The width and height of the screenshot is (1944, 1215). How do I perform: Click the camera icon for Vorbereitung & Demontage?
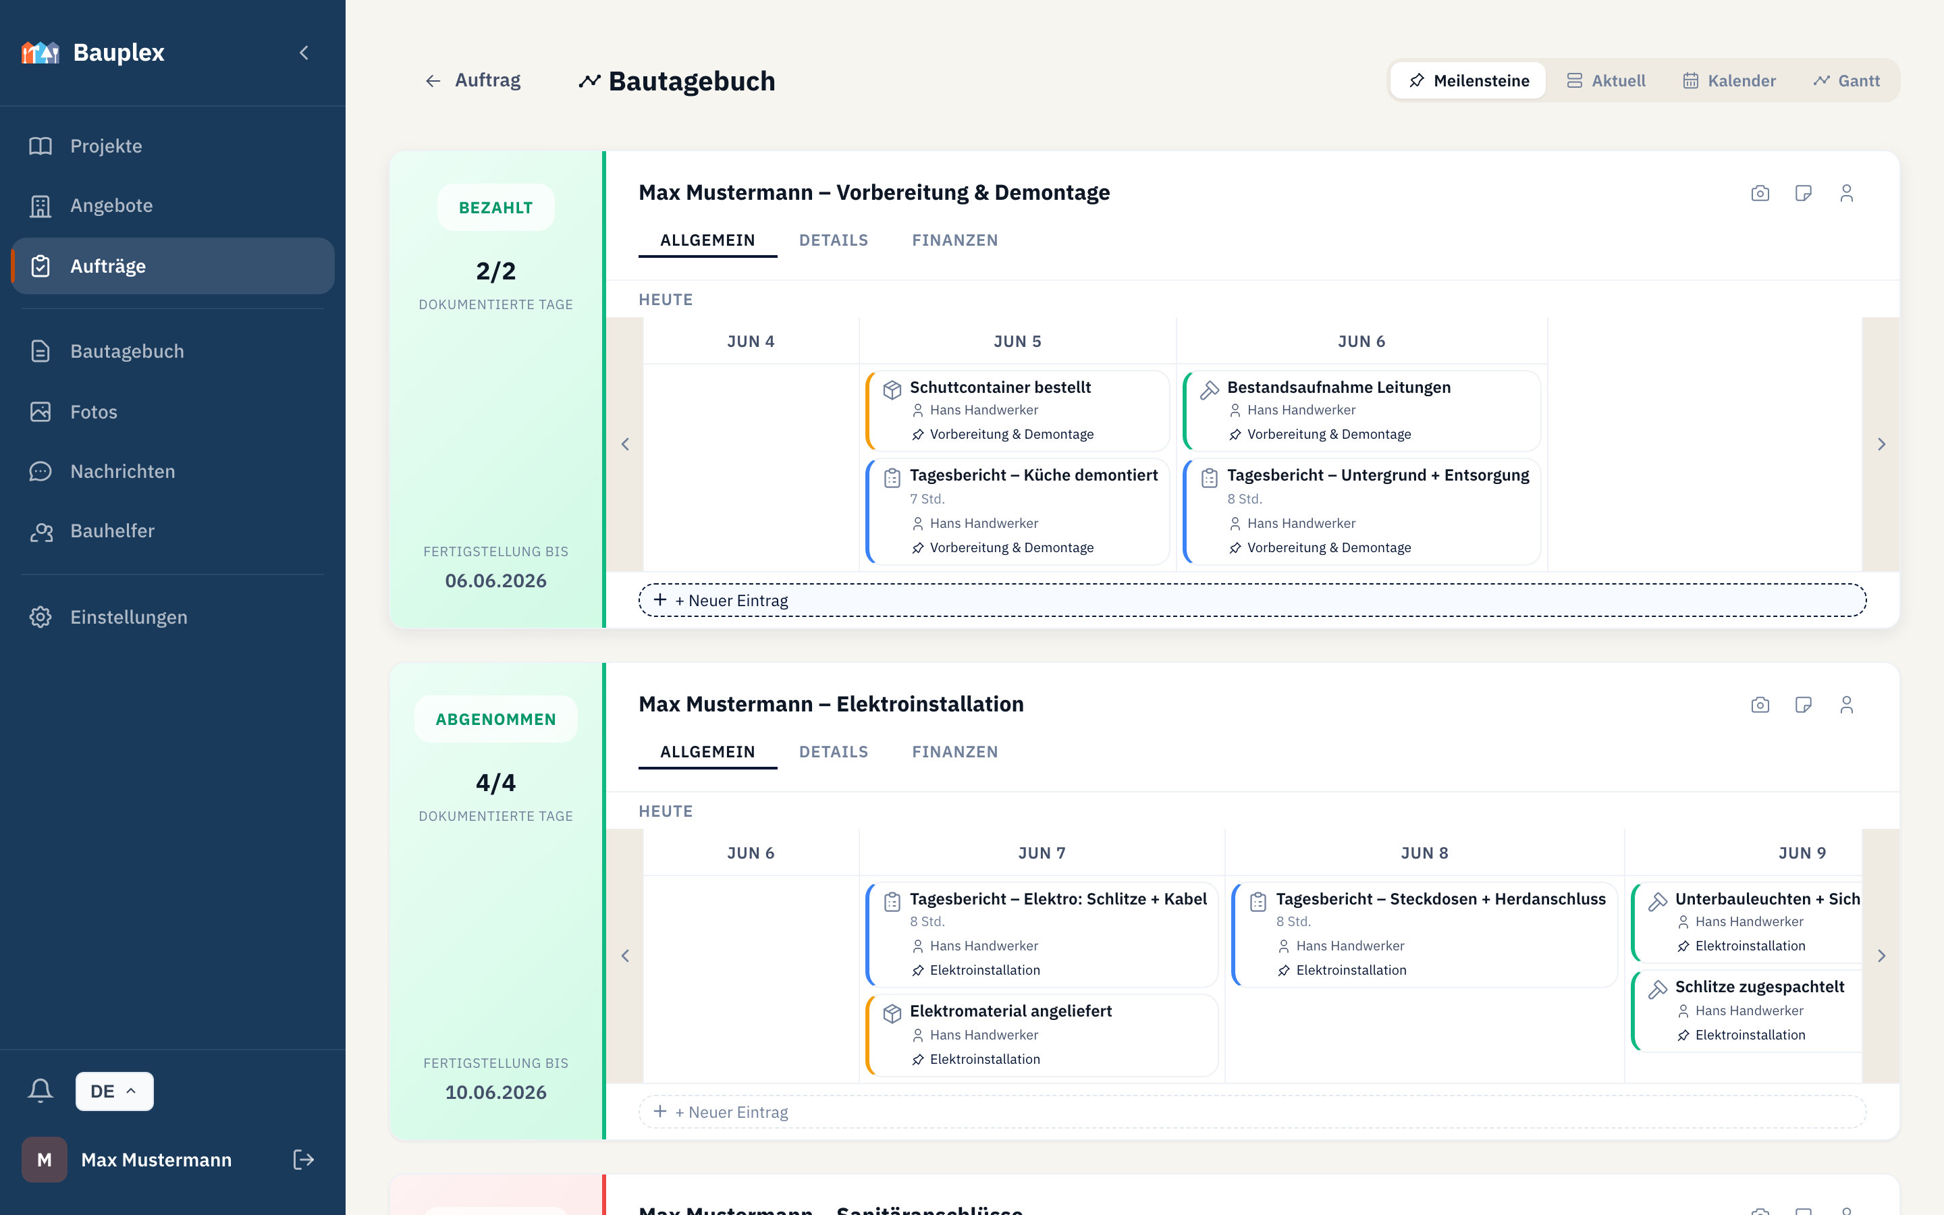pos(1760,193)
